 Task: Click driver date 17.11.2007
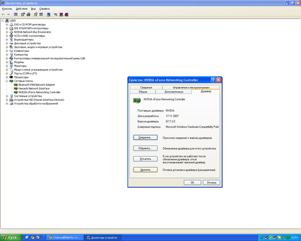pos(172,116)
